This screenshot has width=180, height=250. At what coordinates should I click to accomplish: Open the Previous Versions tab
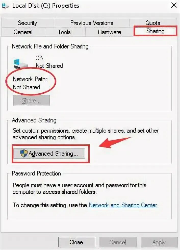click(92, 23)
